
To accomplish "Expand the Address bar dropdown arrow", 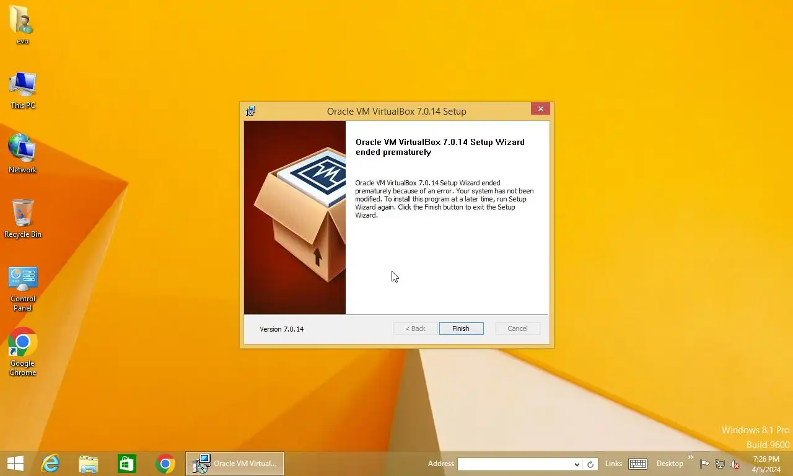I will (577, 464).
